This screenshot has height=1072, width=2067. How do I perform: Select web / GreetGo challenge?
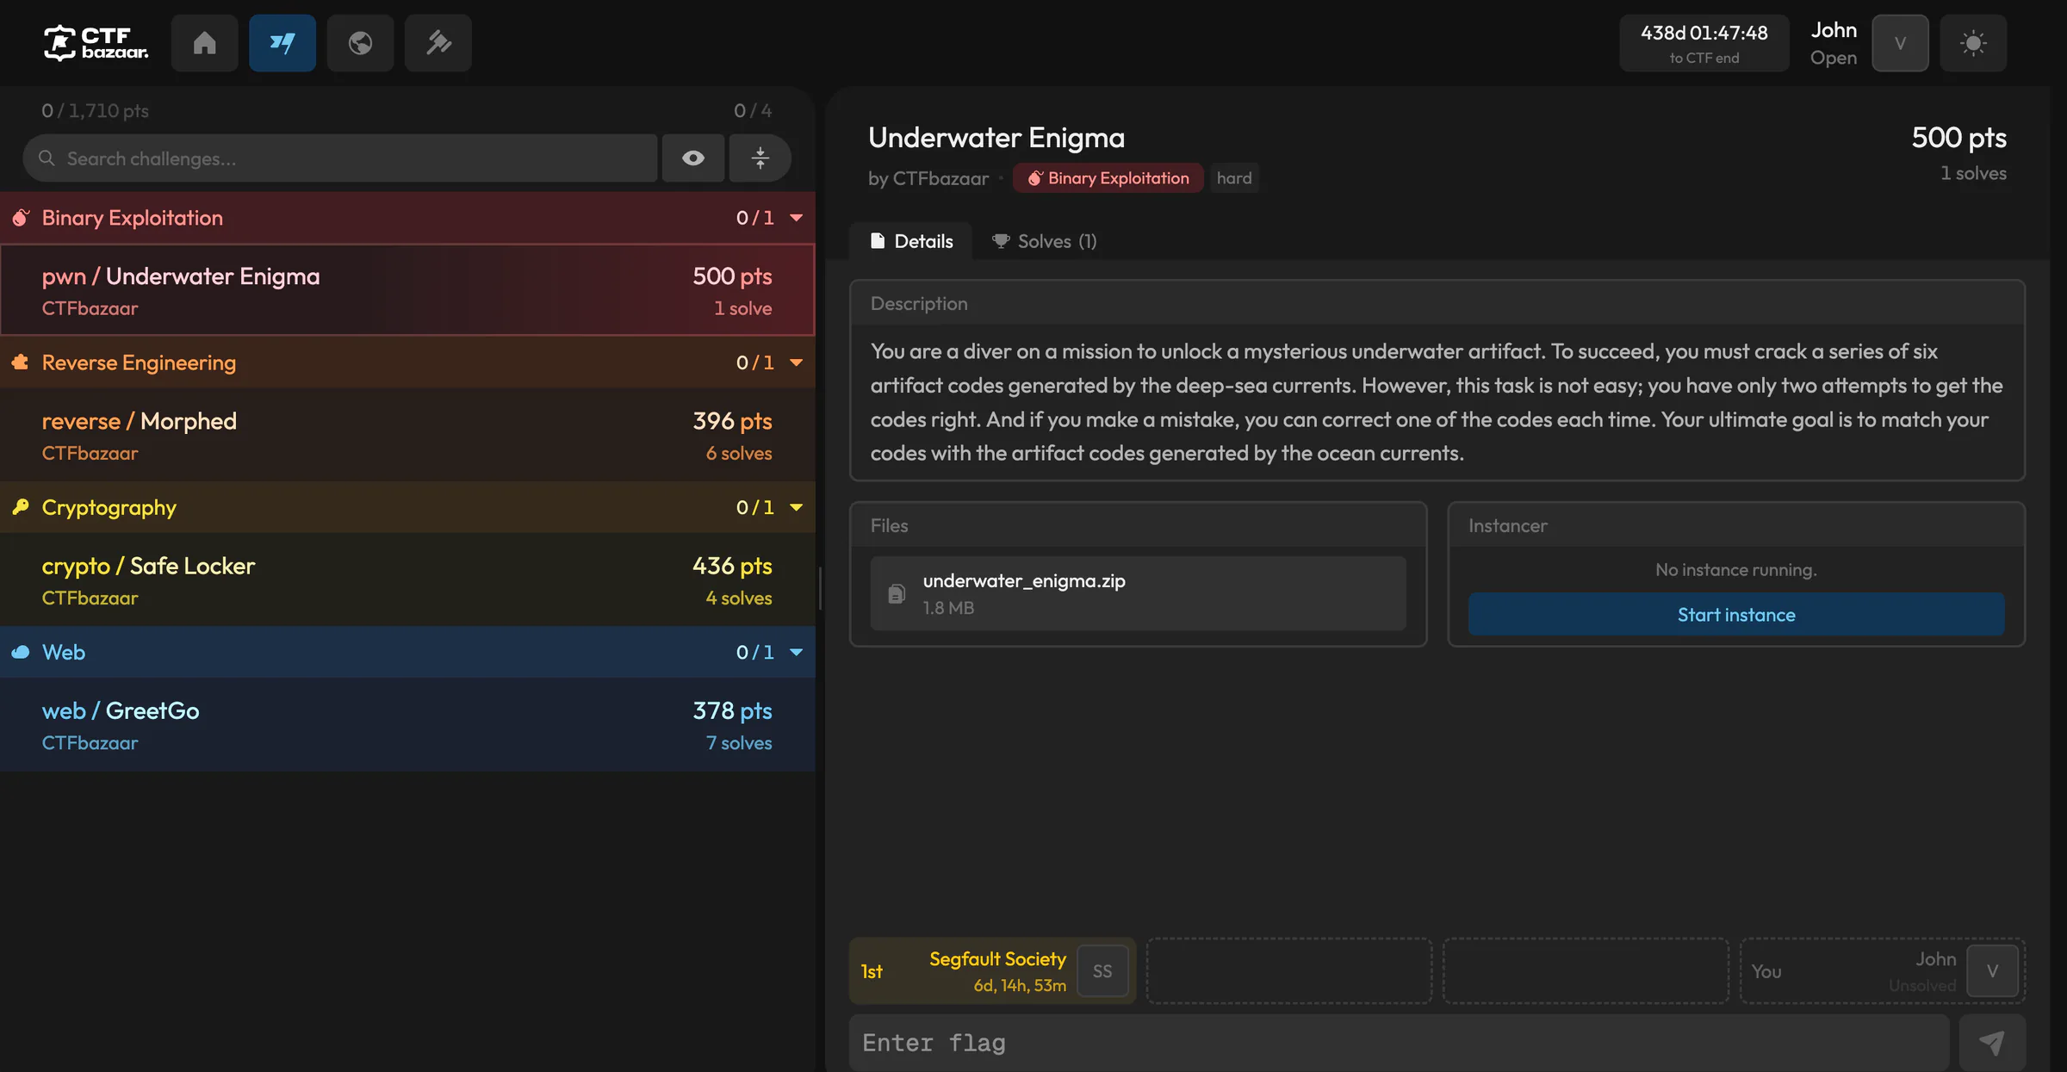(407, 724)
